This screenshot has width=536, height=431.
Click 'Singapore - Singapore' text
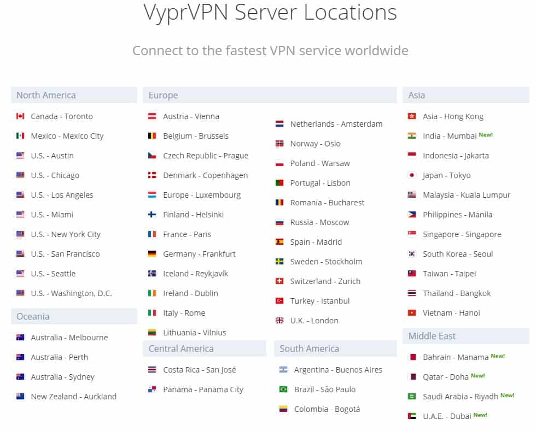[462, 235]
